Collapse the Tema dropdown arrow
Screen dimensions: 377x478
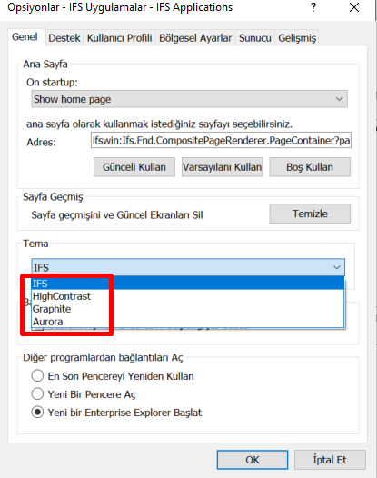pos(337,267)
